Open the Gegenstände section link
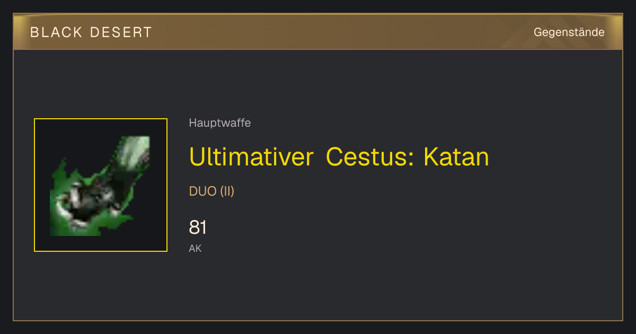This screenshot has height=334, width=636. [569, 32]
